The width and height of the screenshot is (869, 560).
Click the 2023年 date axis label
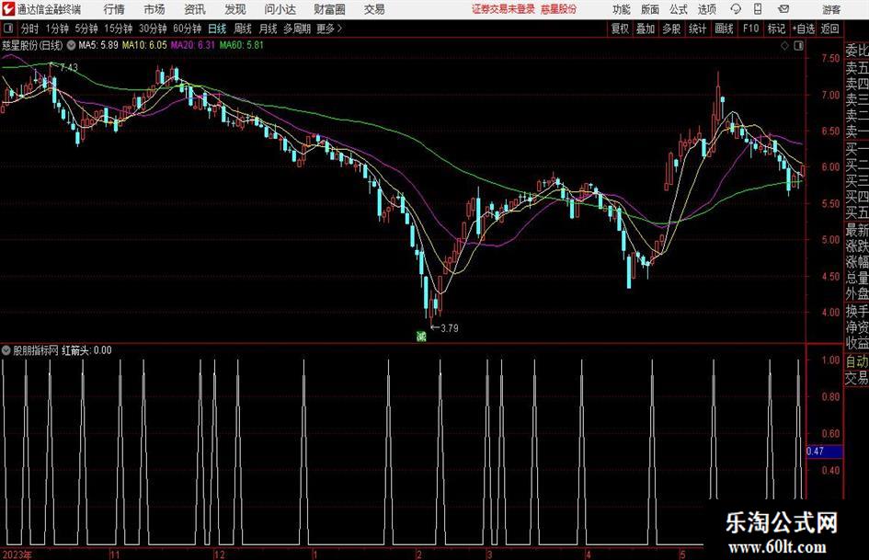[17, 554]
